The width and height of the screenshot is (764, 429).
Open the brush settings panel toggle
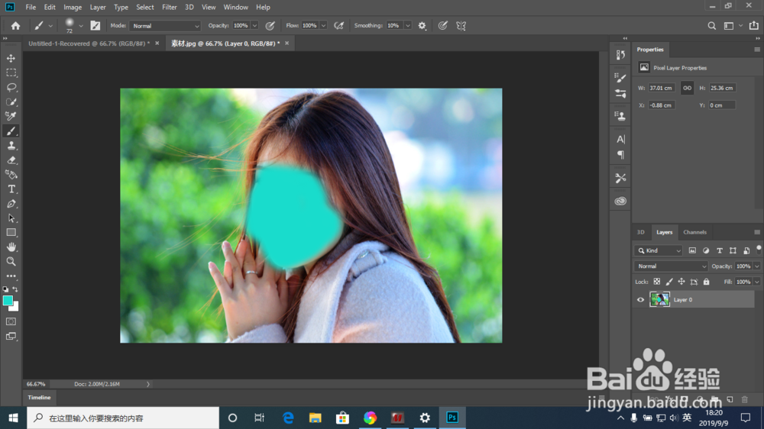(x=95, y=26)
